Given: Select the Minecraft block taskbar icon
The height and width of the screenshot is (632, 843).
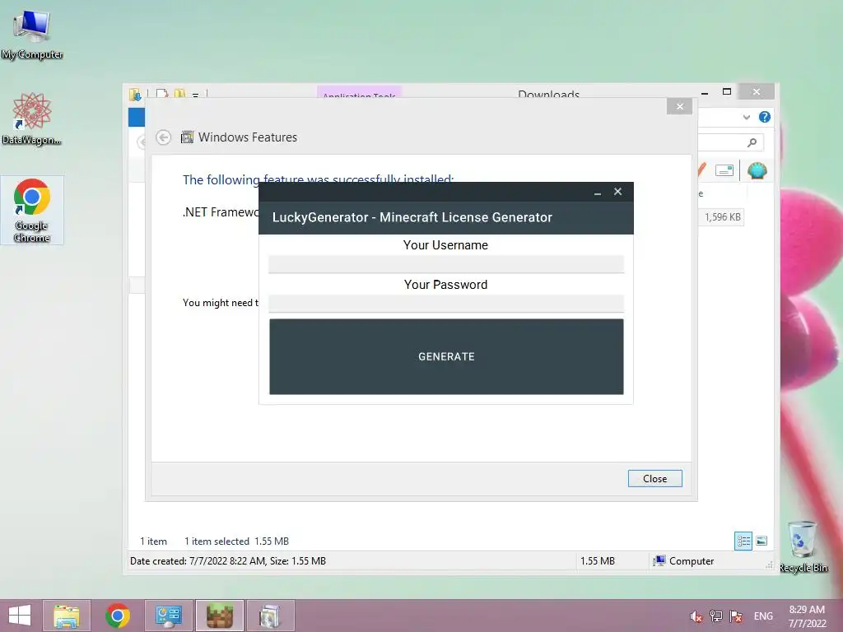Looking at the screenshot, I should point(219,616).
